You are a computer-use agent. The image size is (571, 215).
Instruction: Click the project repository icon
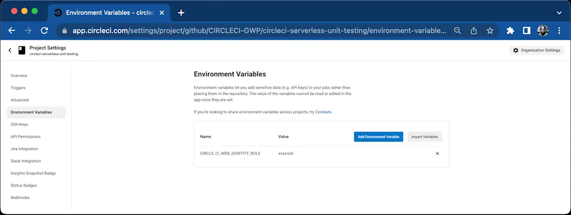point(22,50)
